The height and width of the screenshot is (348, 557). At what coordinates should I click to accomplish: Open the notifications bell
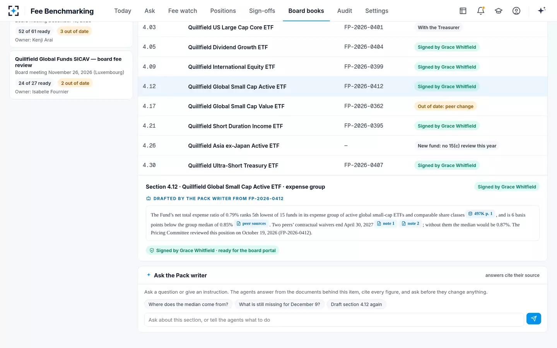click(481, 11)
